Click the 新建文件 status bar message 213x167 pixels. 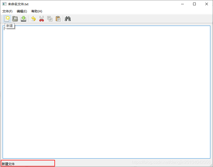[x=8, y=164]
